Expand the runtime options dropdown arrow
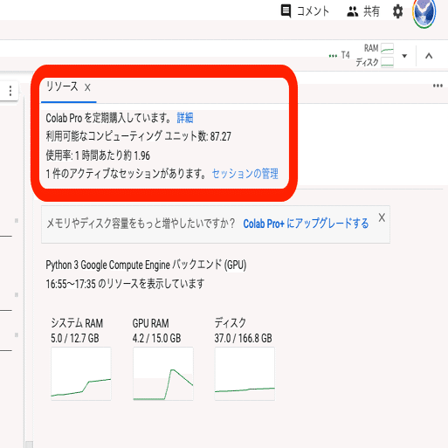Image resolution: width=448 pixels, height=448 pixels. tap(404, 56)
